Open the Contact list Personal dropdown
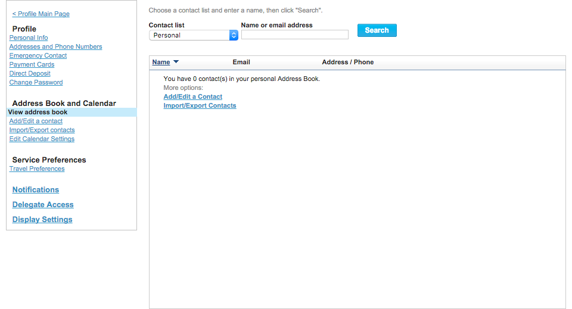 point(193,35)
